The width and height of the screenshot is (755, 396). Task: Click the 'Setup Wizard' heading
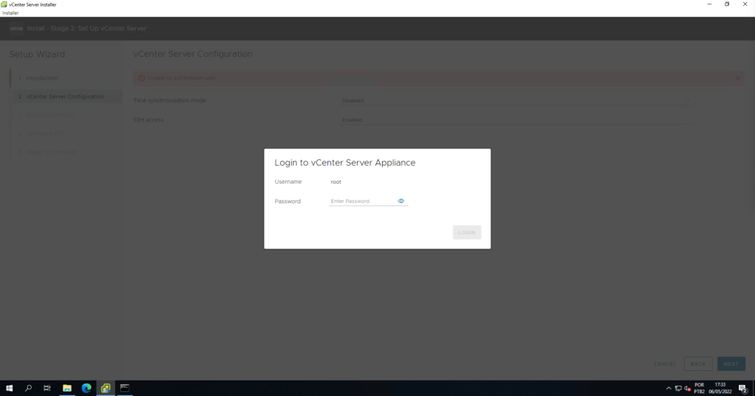37,54
